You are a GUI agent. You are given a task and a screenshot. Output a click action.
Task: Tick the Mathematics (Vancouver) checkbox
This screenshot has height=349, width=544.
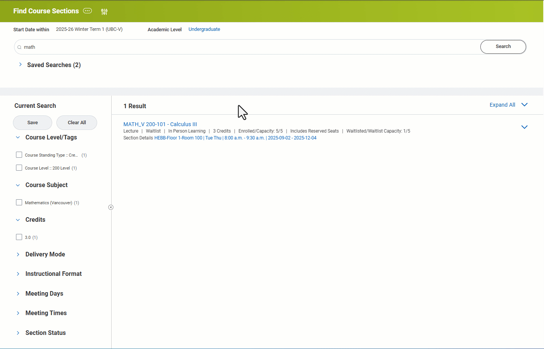pos(19,202)
